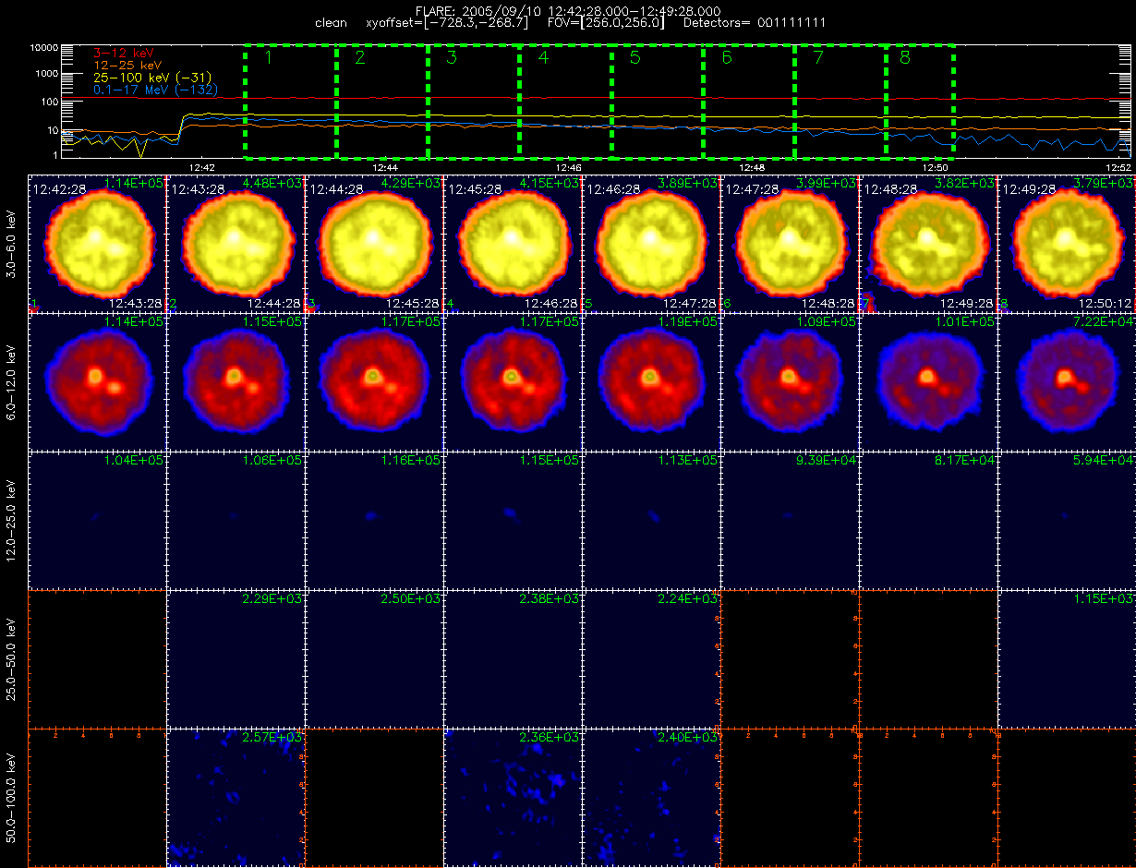Open the 3-6 keV image with peak 4.15E+03
The width and height of the screenshot is (1136, 868).
[513, 244]
